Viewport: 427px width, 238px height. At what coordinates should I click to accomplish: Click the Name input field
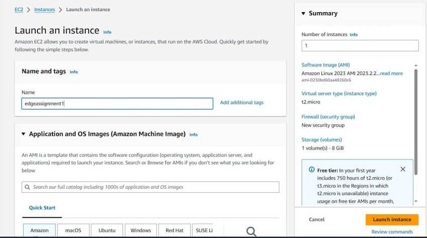[x=118, y=104]
